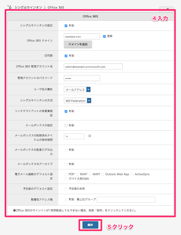The image size is (181, 235).
Task: Click the 保存 save button
Action: click(90, 225)
